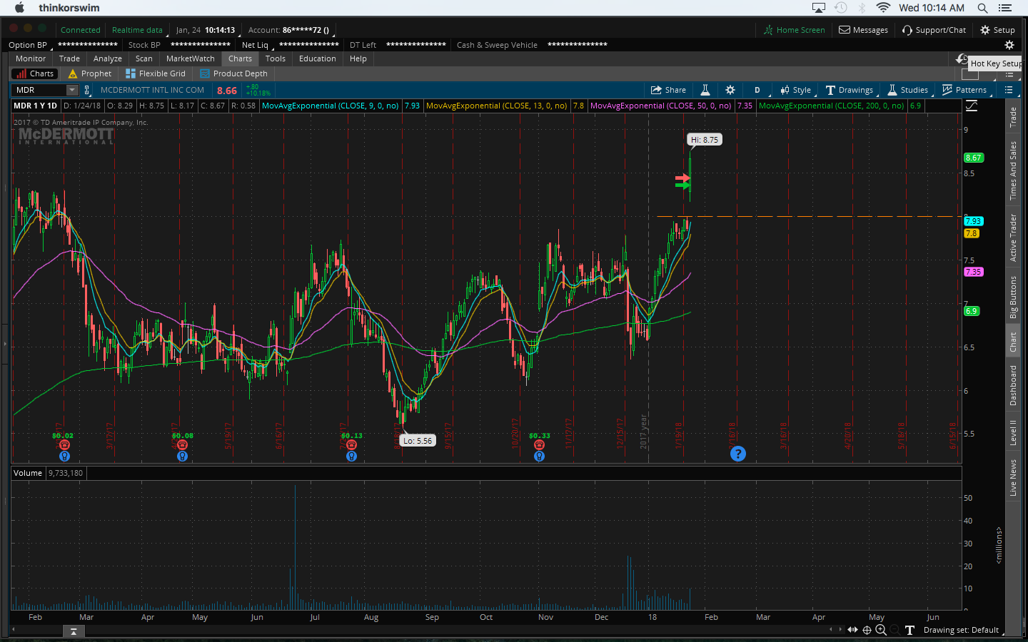
Task: Expand the MDR symbol dropdown arrow
Action: point(72,90)
